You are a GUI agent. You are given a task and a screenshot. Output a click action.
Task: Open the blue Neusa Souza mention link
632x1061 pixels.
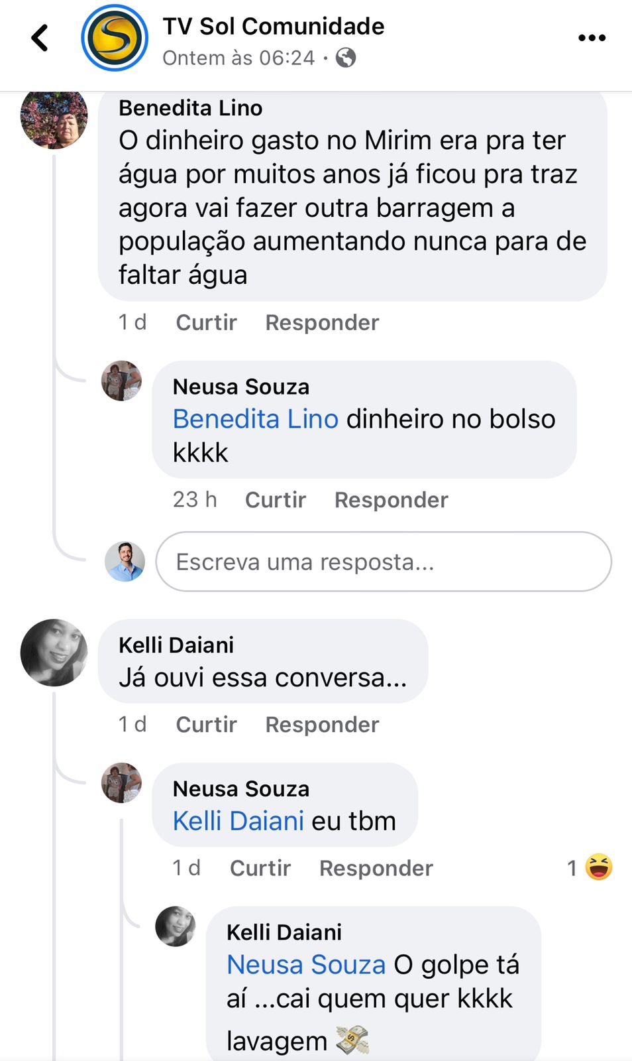[x=306, y=965]
